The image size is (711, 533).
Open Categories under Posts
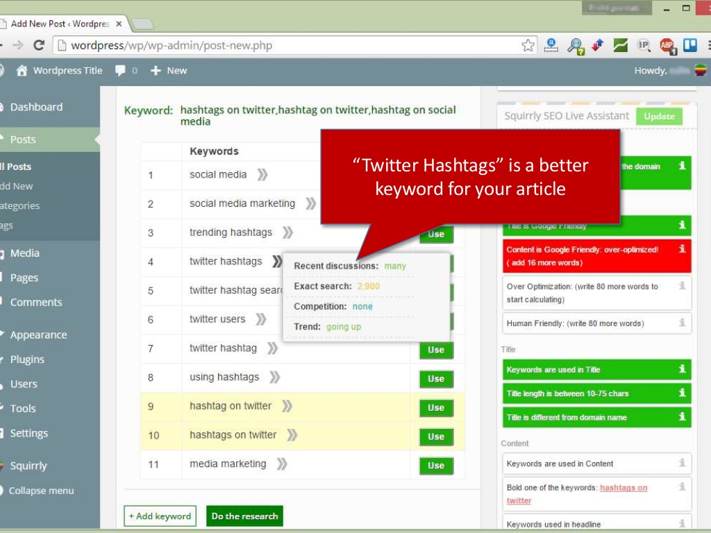(20, 205)
